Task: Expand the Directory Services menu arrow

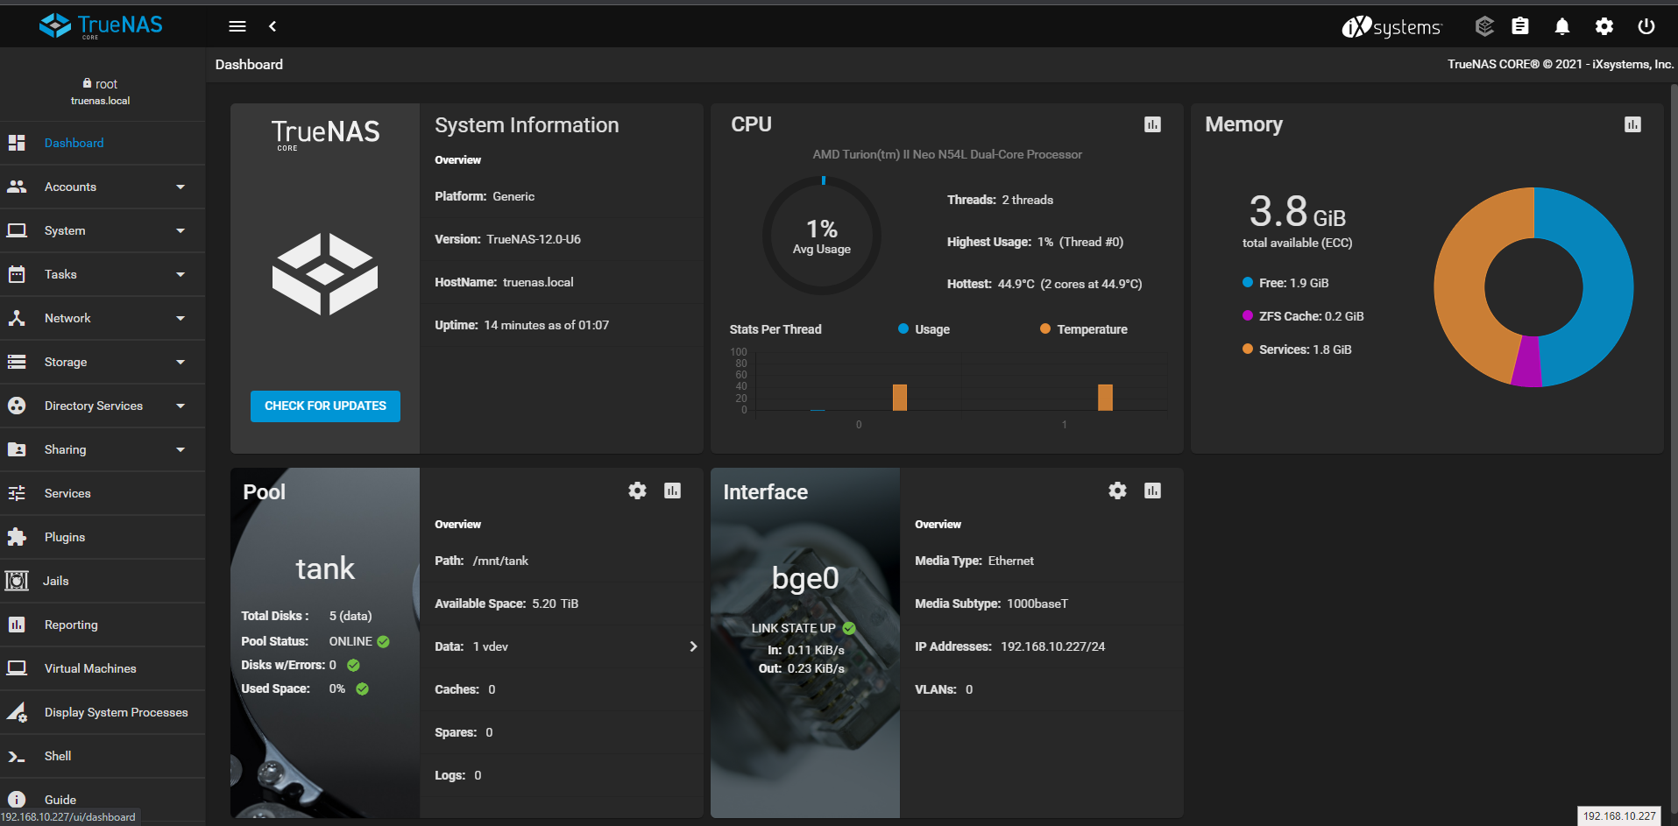Action: pos(181,406)
